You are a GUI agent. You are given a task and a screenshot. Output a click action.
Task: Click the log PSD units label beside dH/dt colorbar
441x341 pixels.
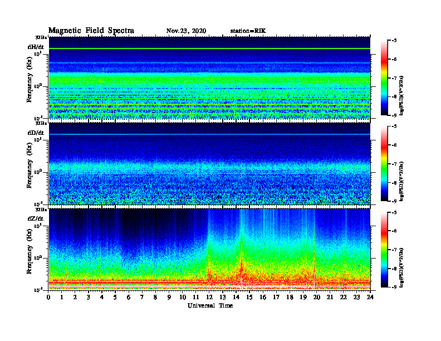tap(401, 95)
